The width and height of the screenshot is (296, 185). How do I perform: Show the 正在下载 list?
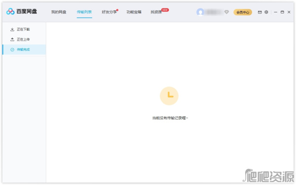click(x=24, y=29)
